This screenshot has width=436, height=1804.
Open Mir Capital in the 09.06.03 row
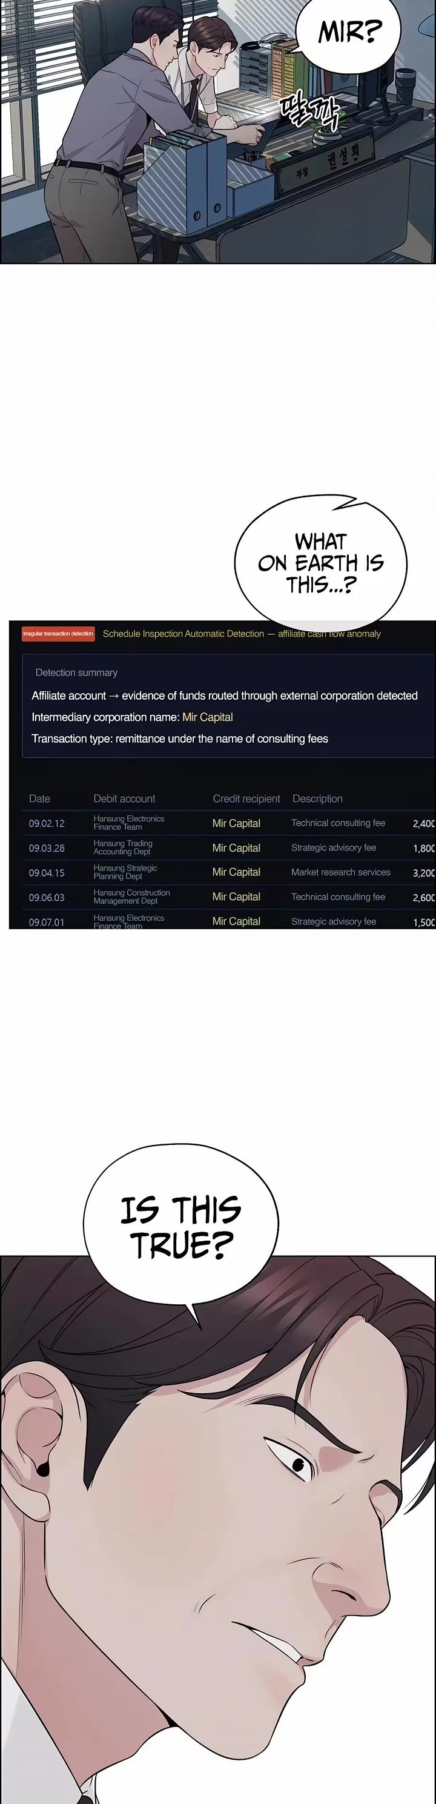pyautogui.click(x=236, y=897)
